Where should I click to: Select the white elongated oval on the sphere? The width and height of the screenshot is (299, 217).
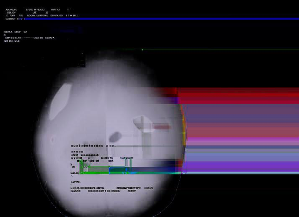click(x=60, y=101)
